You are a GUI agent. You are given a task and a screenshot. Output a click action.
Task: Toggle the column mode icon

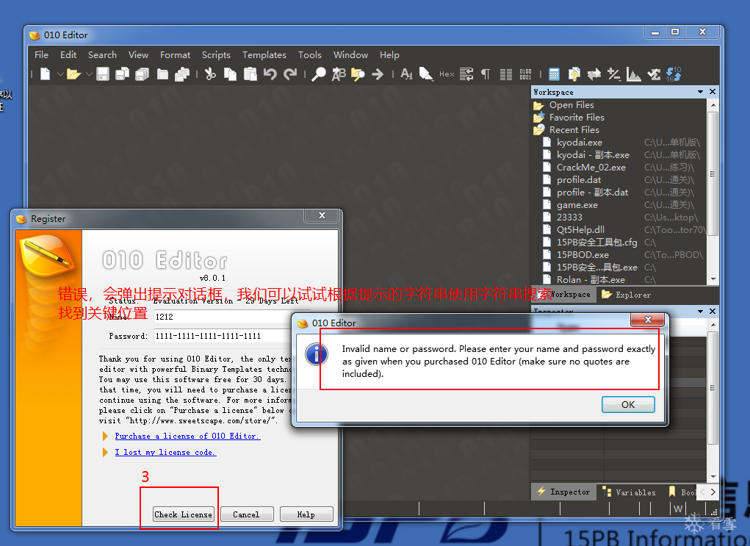click(505, 74)
